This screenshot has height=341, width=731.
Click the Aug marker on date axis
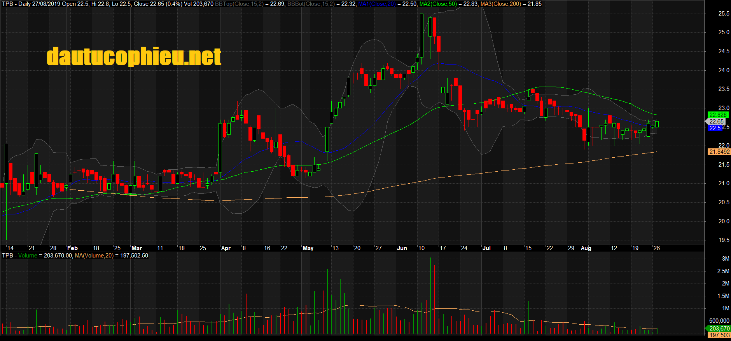[x=586, y=248]
